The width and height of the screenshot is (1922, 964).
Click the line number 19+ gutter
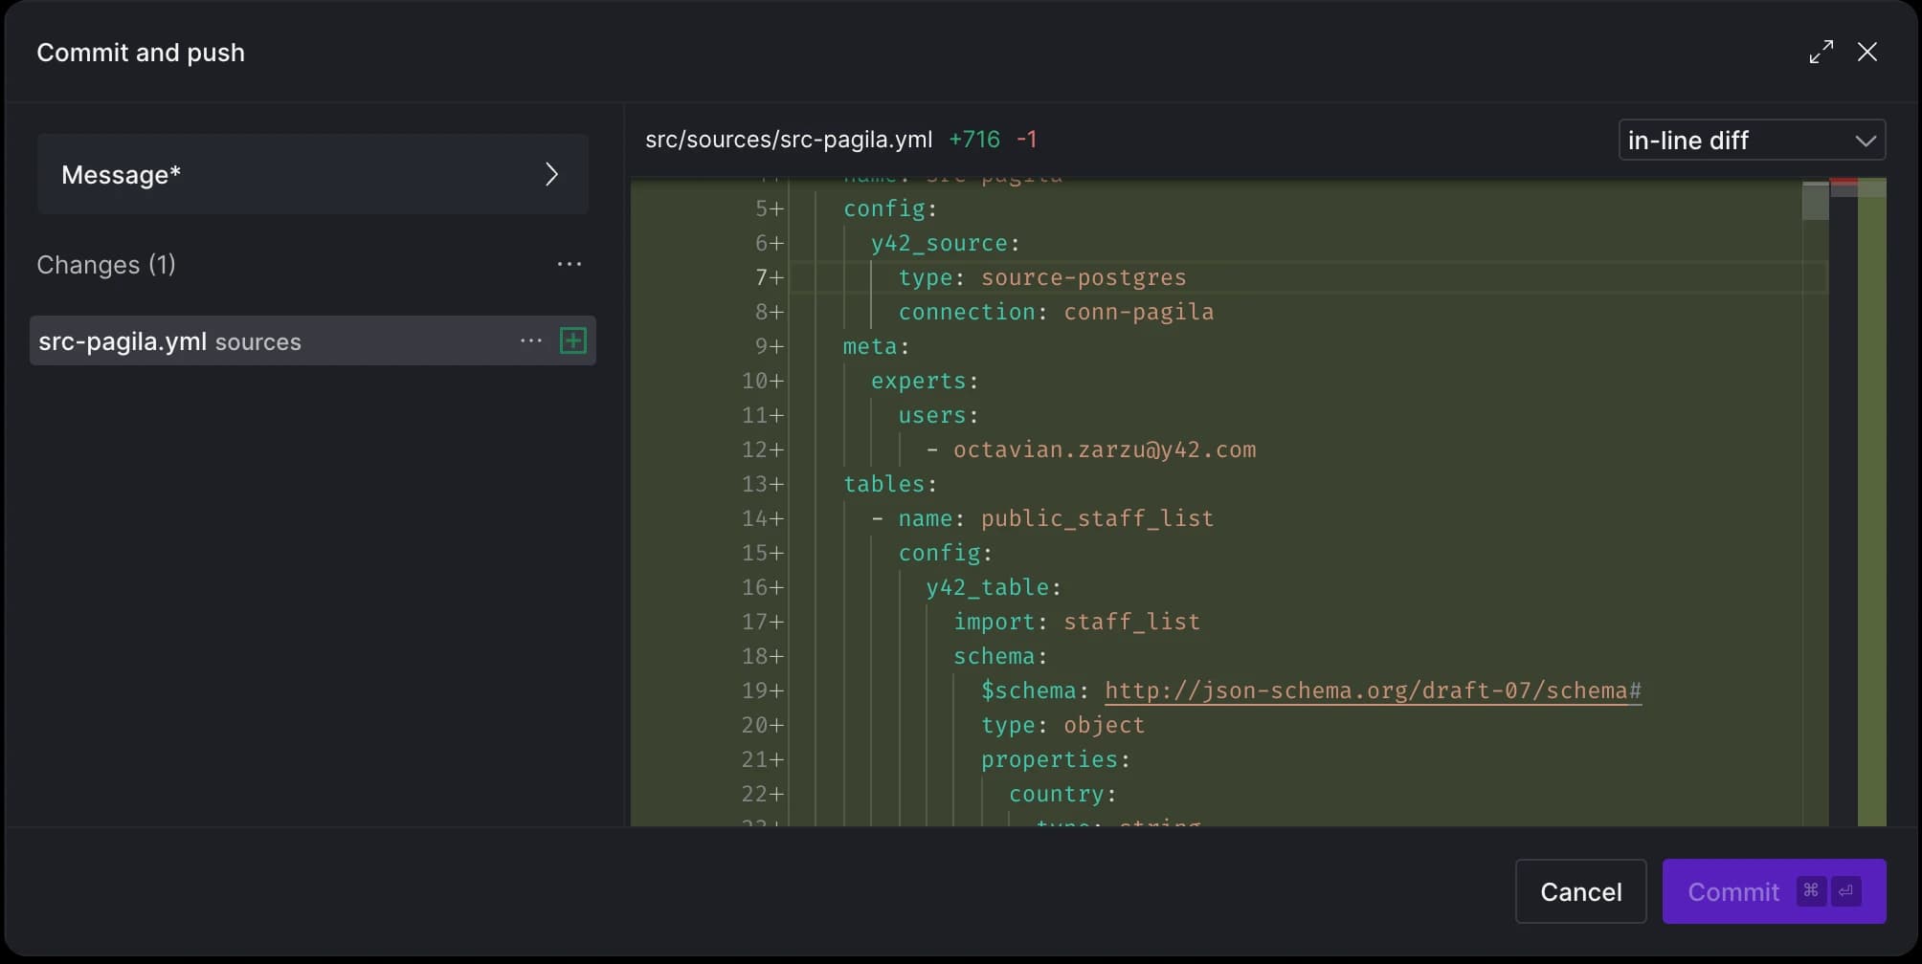(763, 690)
